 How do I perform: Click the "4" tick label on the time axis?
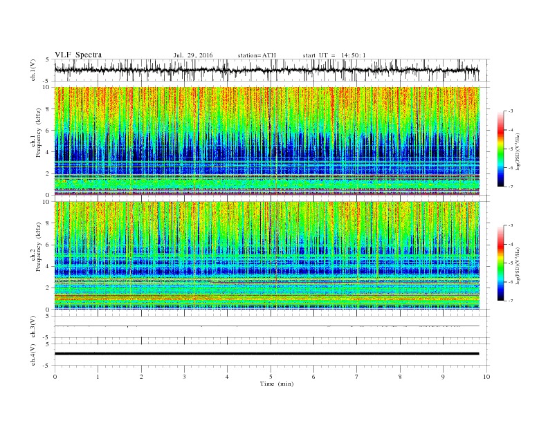tap(228, 377)
